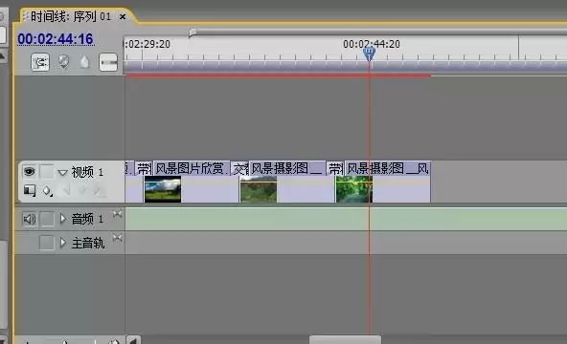Go to previous keyframe on 视频 1
Viewport: 567px width, 344px height.
point(66,190)
